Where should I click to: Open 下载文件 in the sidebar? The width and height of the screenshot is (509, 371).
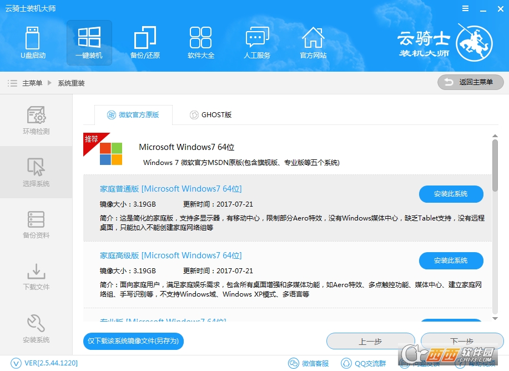[36, 277]
